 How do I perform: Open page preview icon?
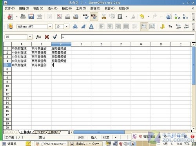coord(76,16)
